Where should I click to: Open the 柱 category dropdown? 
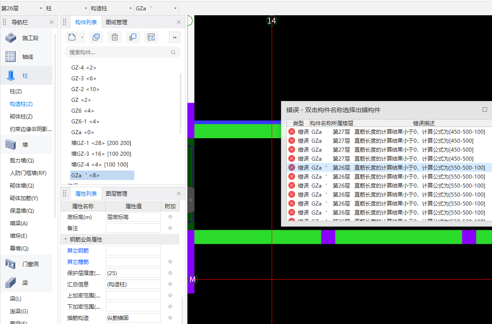tap(66, 9)
